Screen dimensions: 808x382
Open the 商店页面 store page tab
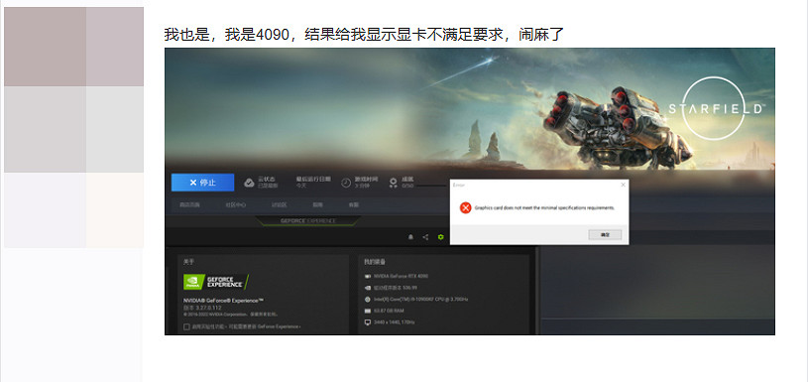tap(189, 205)
